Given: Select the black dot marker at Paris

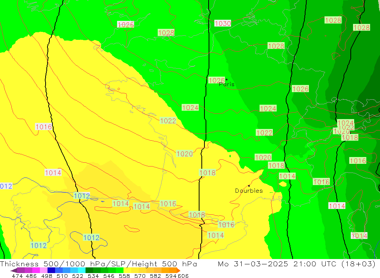Looking at the screenshot, I should pyautogui.click(x=226, y=79).
